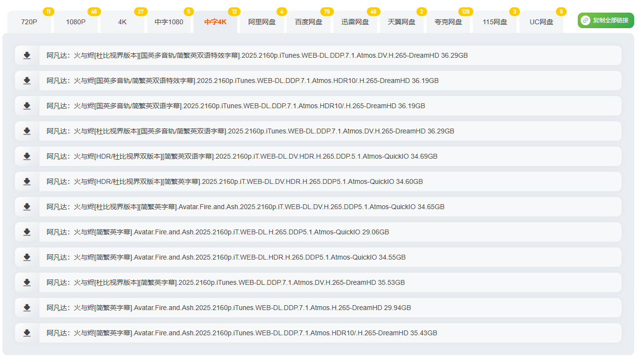The image size is (639, 361).
Task: Click download icon for 35.53GB DreamHD file
Action: click(x=27, y=282)
